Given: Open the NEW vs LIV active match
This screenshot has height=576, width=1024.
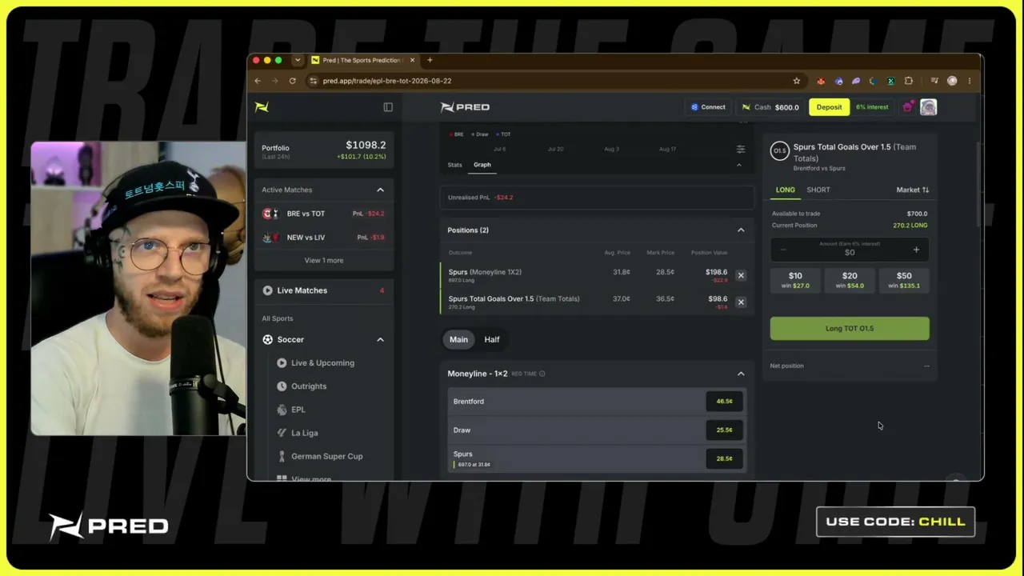Looking at the screenshot, I should 324,238.
